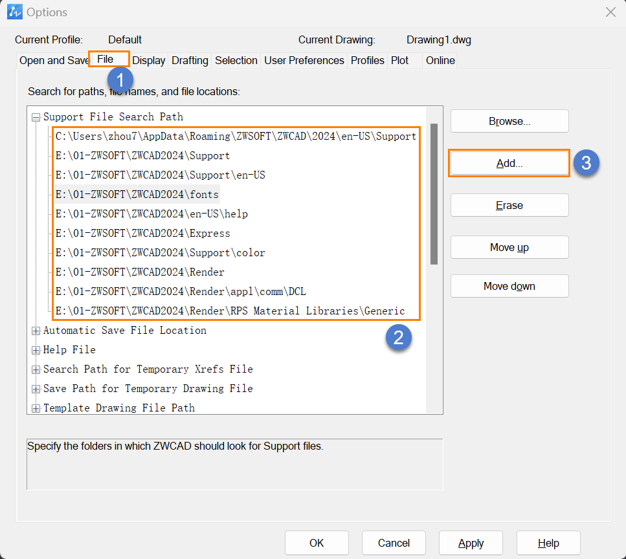Switch to the Plot tab
The image size is (626, 559).
[399, 60]
